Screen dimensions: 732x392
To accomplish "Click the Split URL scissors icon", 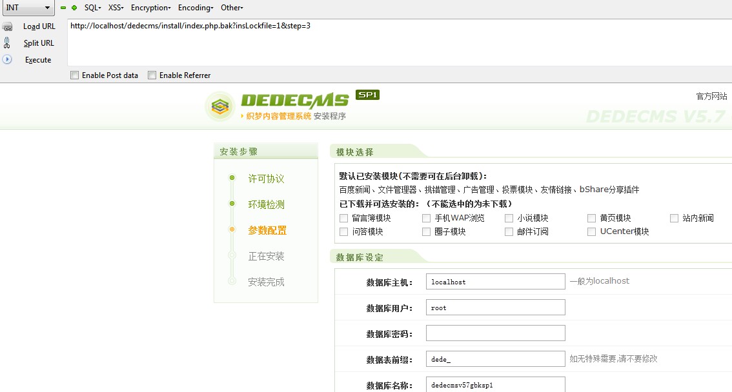I will click(7, 43).
